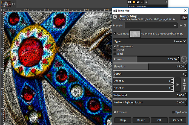Increase Elevation with the up arrow

[186, 65]
